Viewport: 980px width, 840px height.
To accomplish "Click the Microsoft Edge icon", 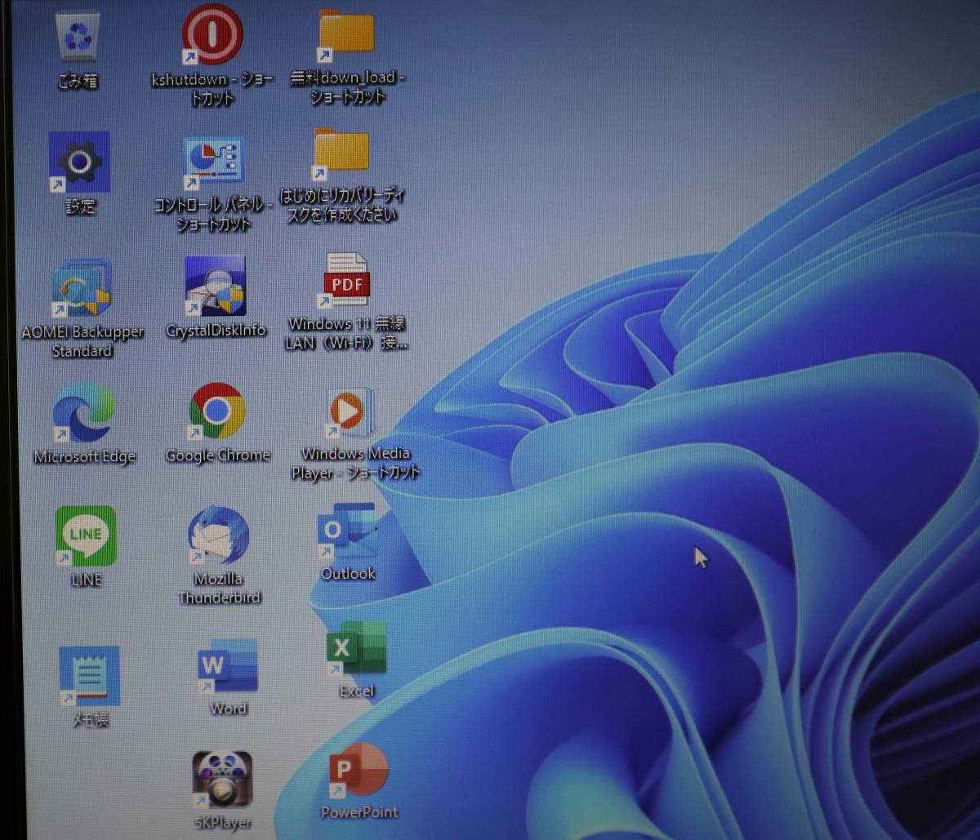I will 83,413.
